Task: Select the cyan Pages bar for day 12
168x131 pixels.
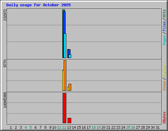Action: tap(65, 46)
